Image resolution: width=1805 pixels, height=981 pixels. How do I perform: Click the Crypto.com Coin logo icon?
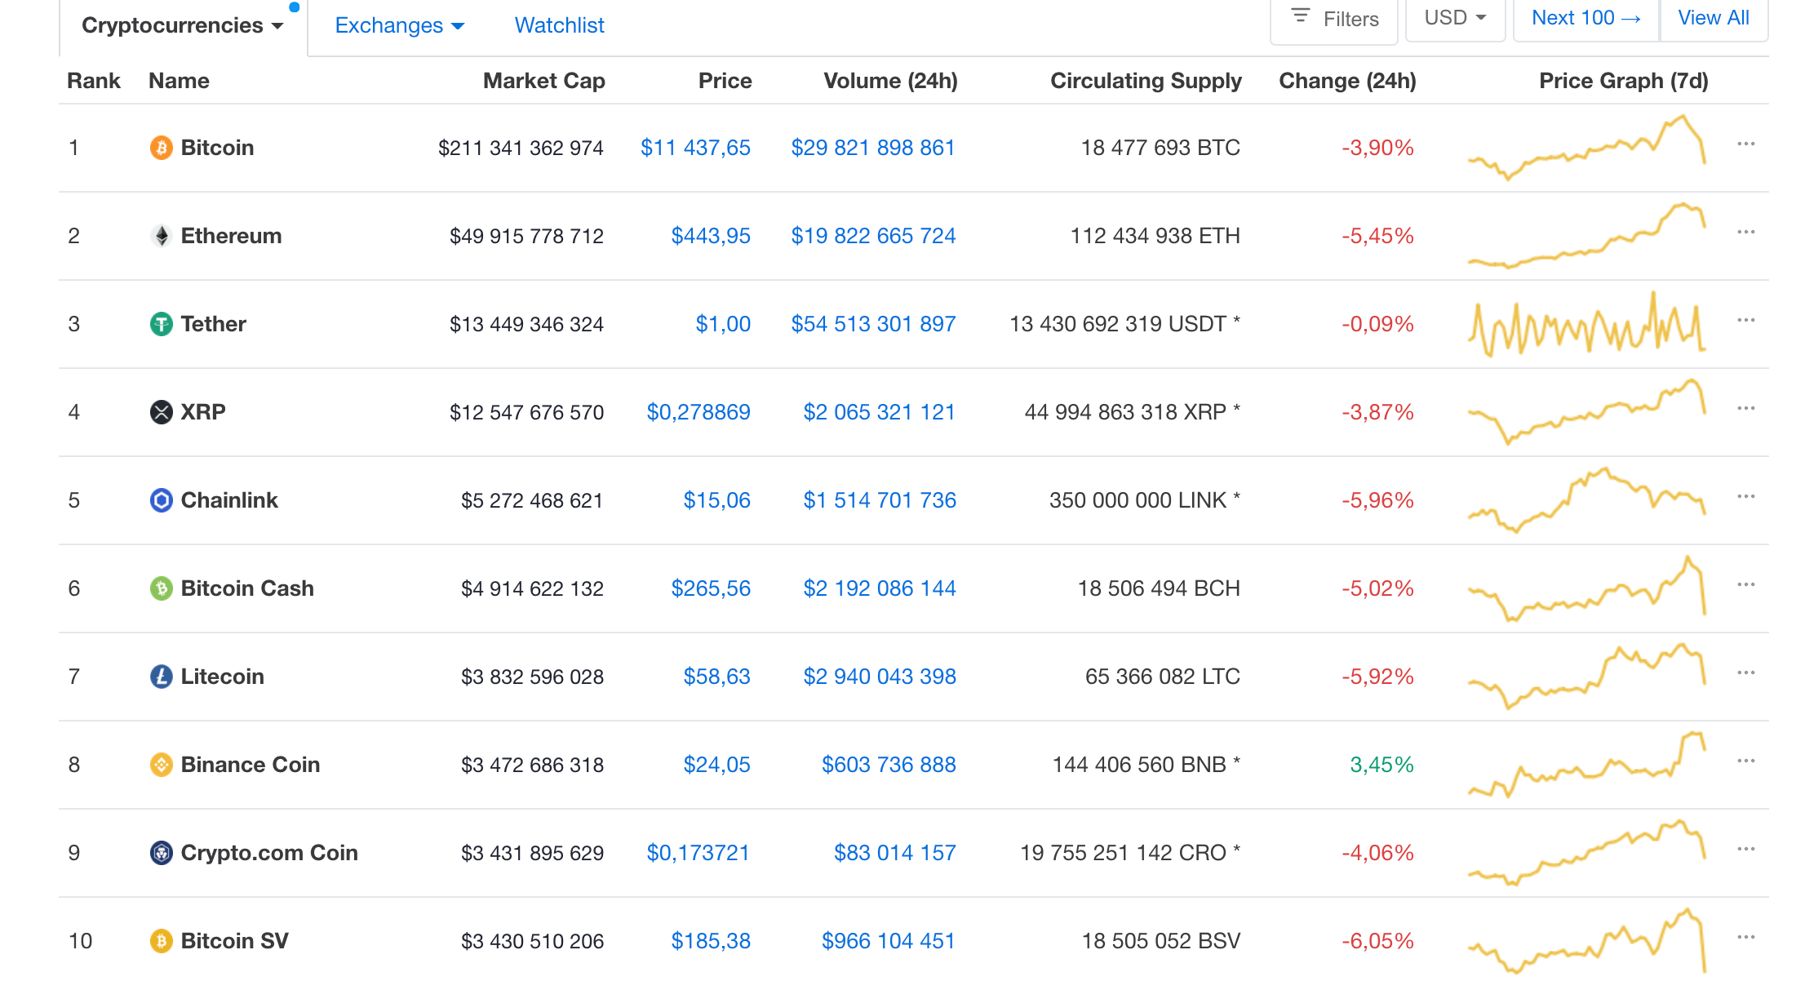[x=161, y=853]
